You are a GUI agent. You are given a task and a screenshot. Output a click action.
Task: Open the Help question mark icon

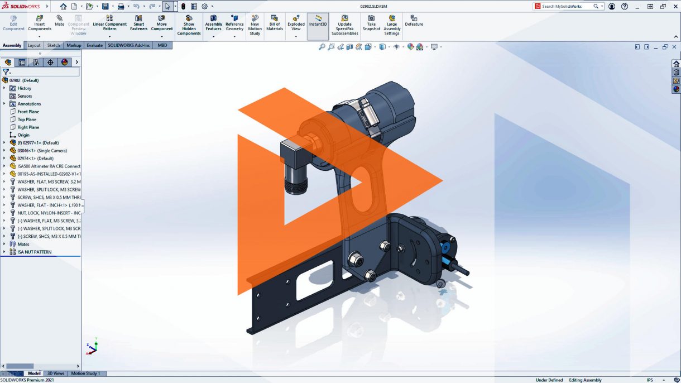click(625, 6)
